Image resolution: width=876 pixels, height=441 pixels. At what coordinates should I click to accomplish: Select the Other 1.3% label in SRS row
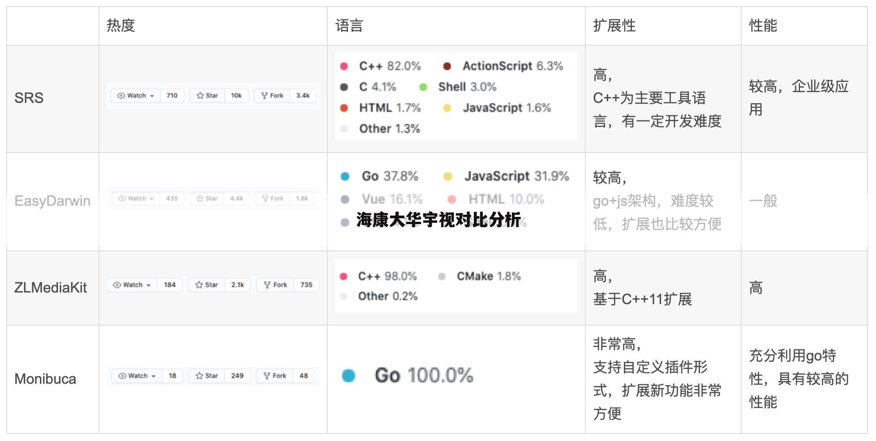coord(390,129)
